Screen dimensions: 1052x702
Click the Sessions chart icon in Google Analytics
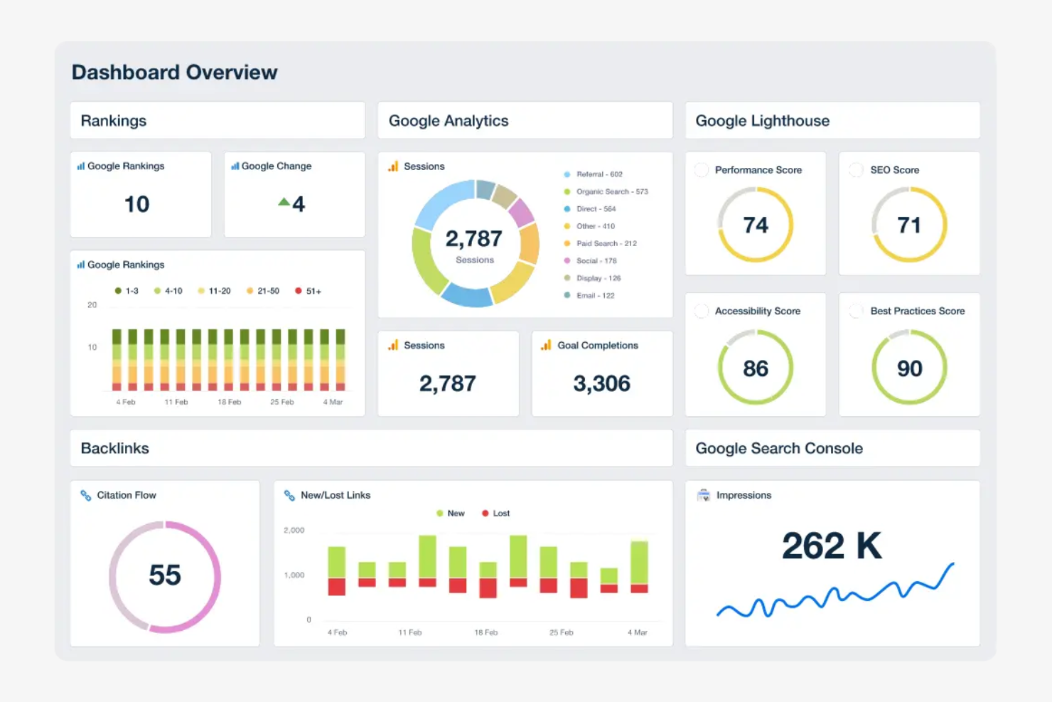tap(392, 166)
